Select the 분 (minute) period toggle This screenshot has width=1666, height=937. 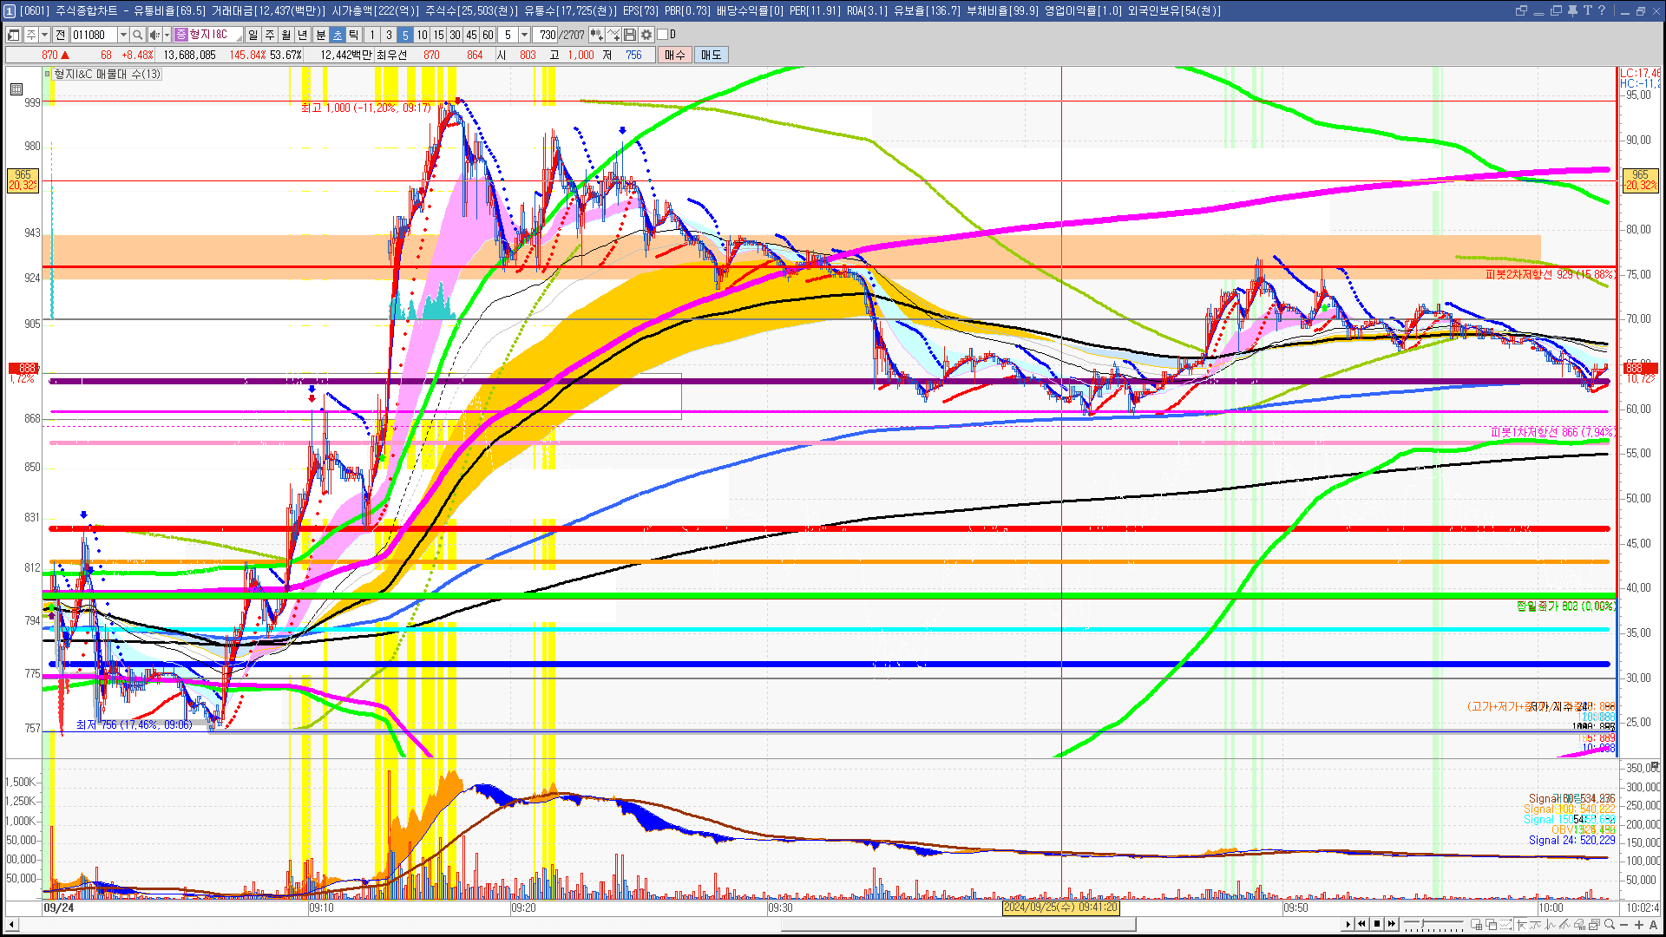point(320,35)
